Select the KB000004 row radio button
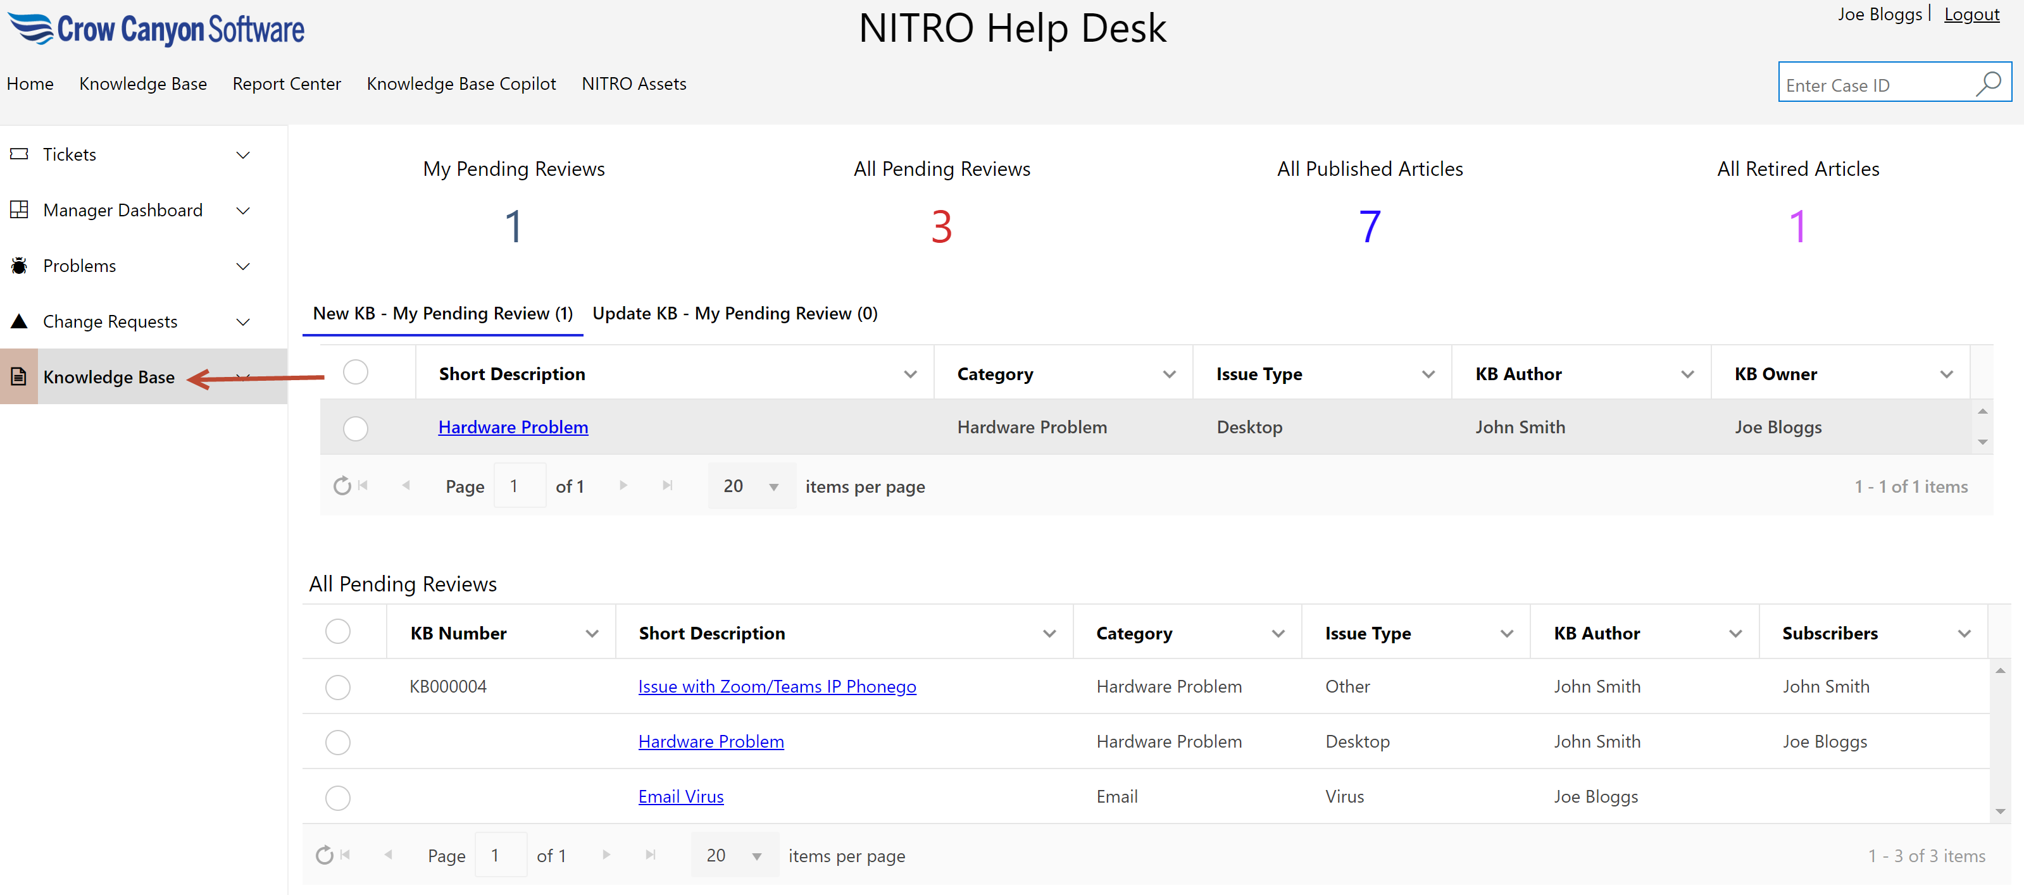This screenshot has width=2024, height=895. point(338,687)
